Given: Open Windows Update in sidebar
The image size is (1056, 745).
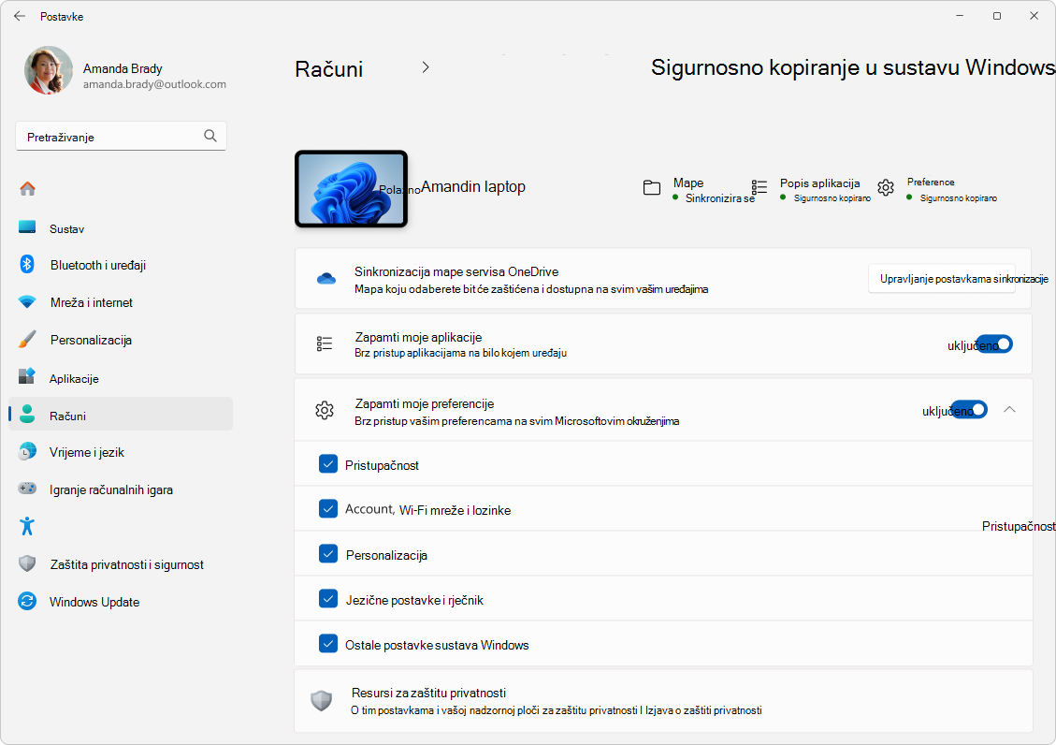Looking at the screenshot, I should click(121, 602).
